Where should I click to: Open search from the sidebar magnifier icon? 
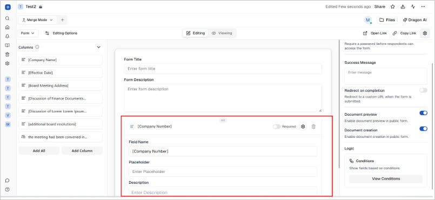click(8, 18)
